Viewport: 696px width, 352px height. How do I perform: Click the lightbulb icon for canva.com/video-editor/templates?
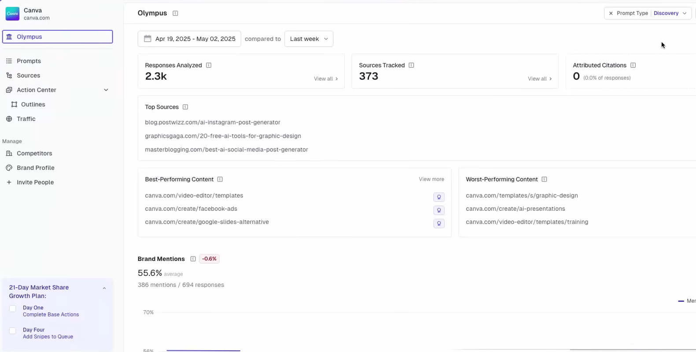[438, 197]
